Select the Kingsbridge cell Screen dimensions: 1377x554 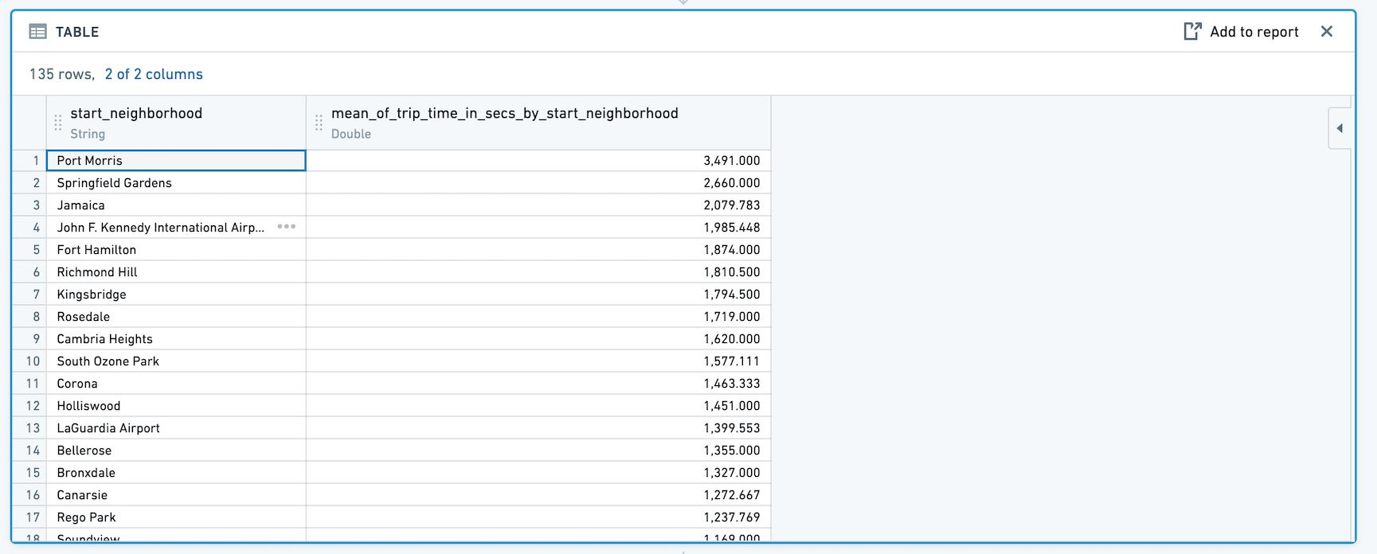click(x=176, y=295)
